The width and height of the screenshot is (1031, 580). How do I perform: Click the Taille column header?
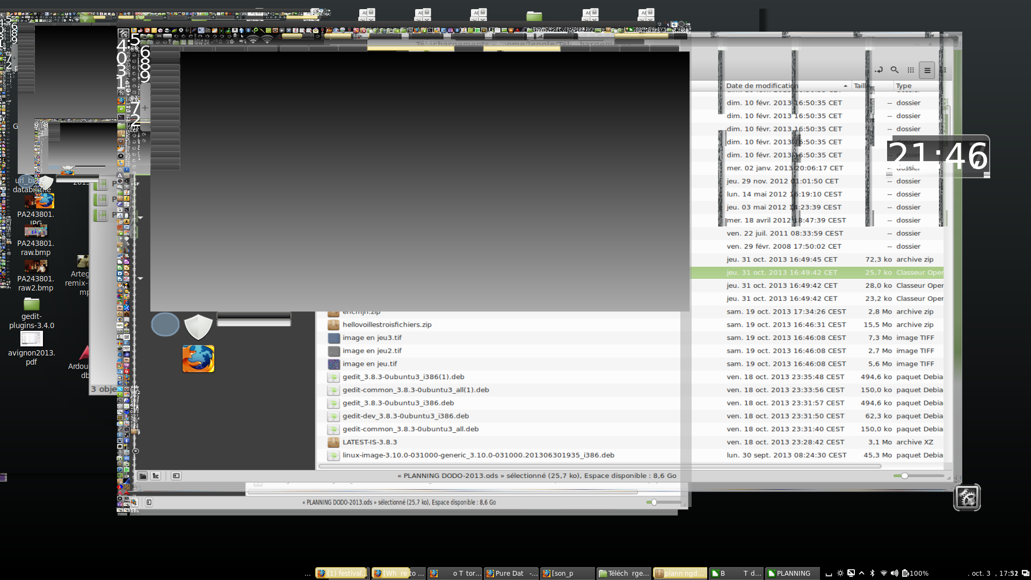point(859,86)
